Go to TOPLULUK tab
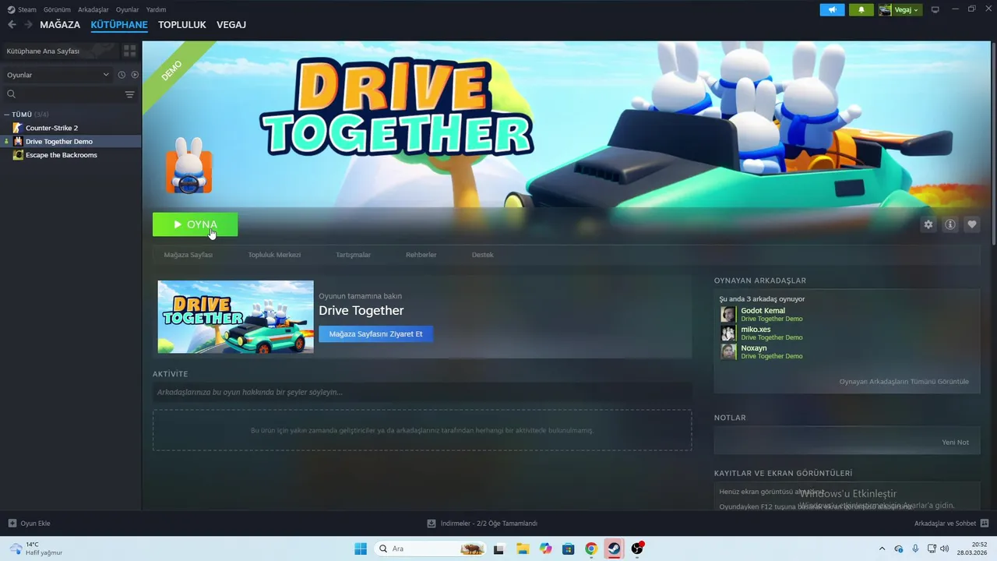 click(x=182, y=25)
